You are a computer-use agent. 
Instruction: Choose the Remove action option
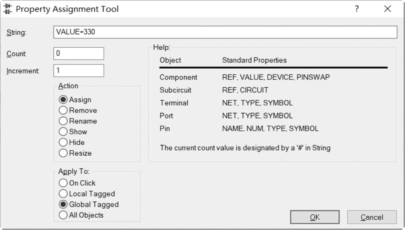[x=63, y=111]
